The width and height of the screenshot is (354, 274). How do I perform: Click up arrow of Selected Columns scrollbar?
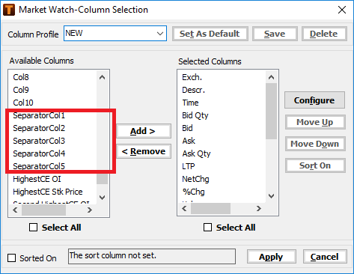[271, 77]
